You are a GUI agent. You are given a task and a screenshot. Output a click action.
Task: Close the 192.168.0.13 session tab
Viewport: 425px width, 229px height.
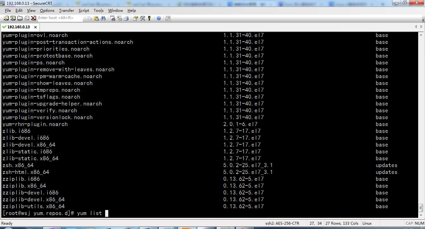[x=35, y=27]
